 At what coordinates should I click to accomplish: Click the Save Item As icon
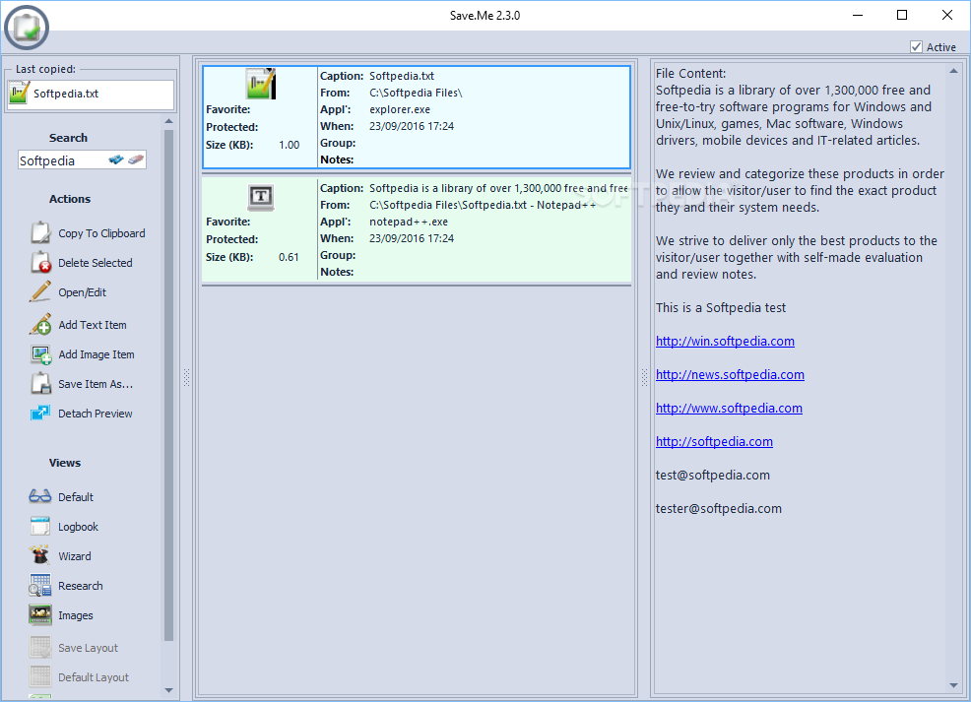pyautogui.click(x=41, y=383)
